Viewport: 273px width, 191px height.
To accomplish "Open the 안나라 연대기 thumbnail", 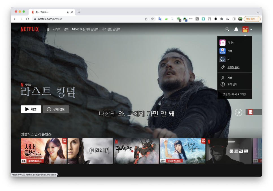I will tap(90, 151).
